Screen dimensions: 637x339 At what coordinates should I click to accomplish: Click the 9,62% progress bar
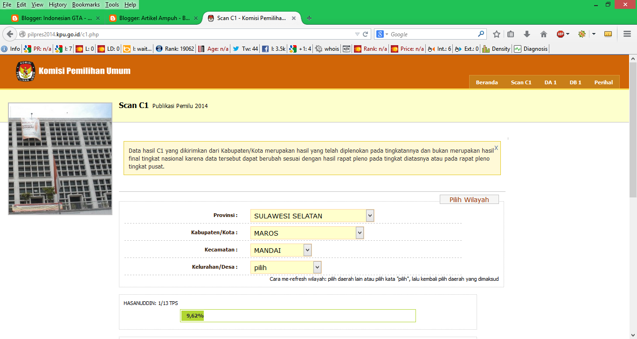click(298, 316)
